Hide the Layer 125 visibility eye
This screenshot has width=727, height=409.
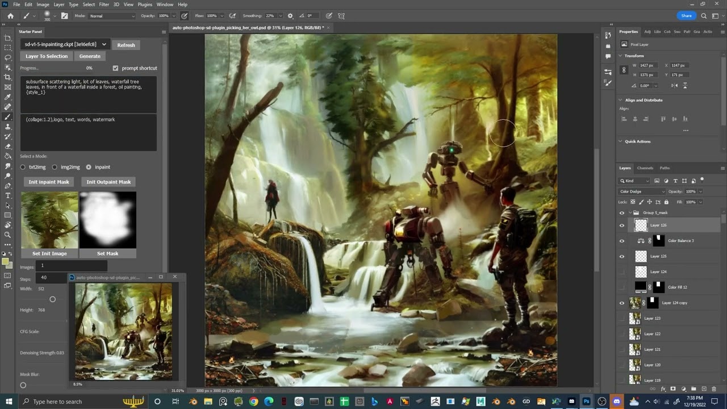[621, 256]
